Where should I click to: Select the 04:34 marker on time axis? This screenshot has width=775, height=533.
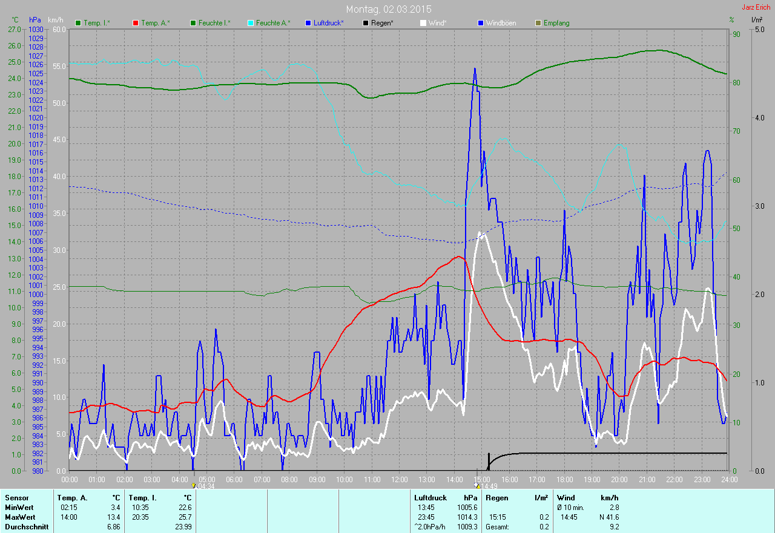tap(203, 486)
